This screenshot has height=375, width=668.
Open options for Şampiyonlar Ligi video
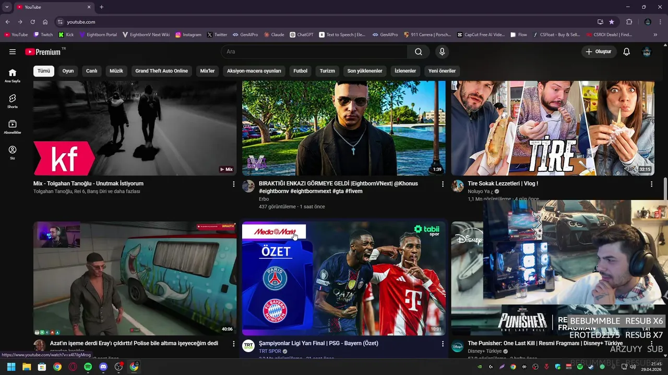(x=443, y=344)
